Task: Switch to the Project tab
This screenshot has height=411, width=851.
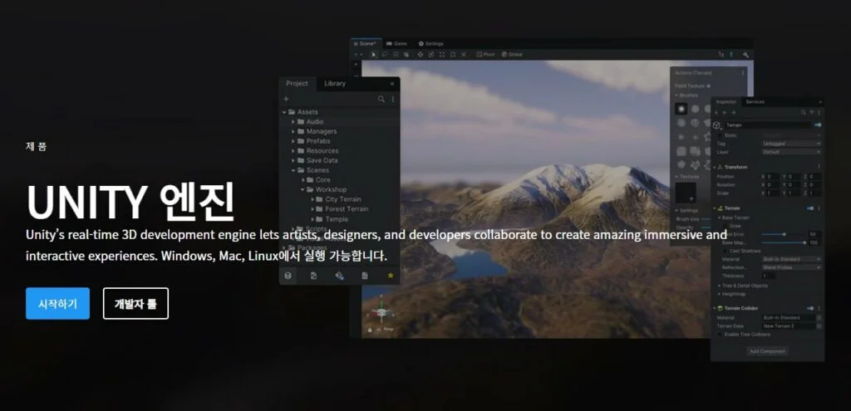Action: 297,84
